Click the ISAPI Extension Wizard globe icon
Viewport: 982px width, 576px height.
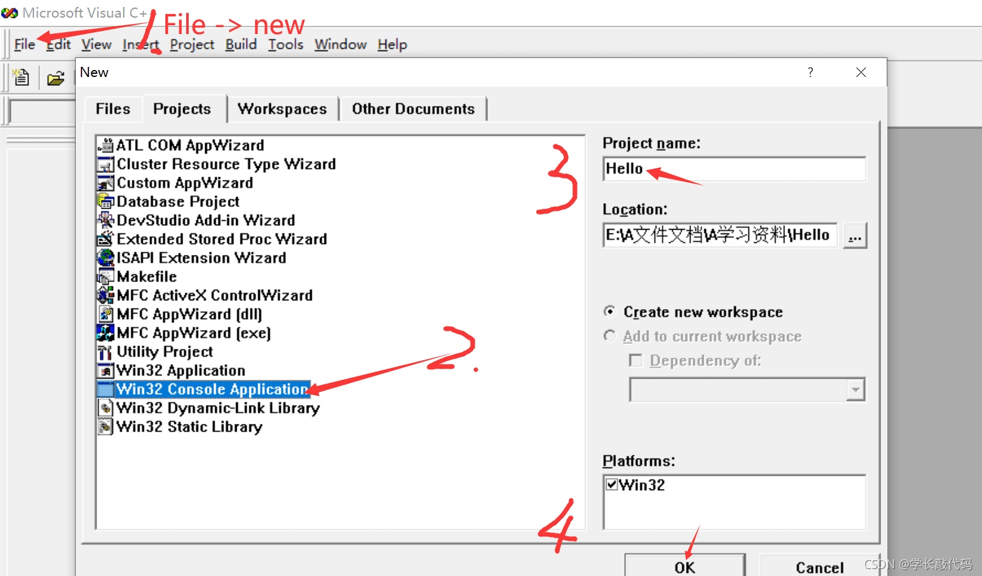coord(105,258)
